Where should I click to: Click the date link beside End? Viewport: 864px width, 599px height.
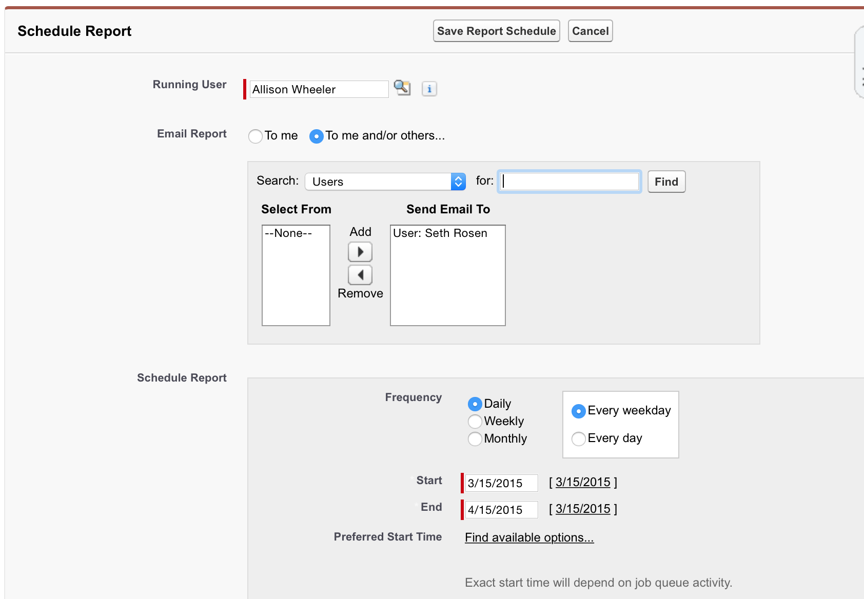click(583, 509)
